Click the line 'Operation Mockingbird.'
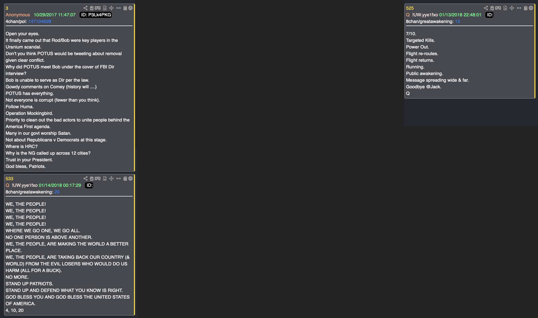Screen dimensions: 538x318 click(29, 113)
